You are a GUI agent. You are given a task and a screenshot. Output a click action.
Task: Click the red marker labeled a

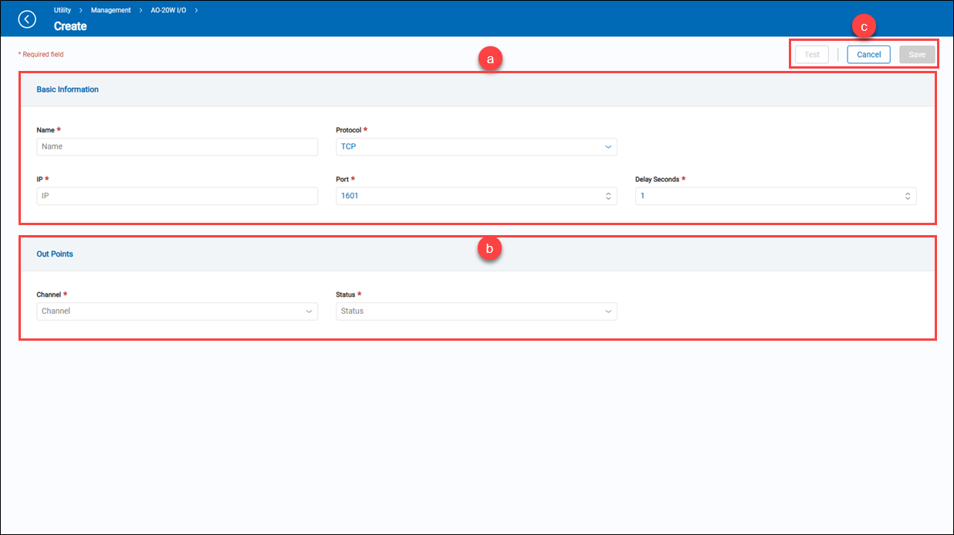(x=489, y=59)
